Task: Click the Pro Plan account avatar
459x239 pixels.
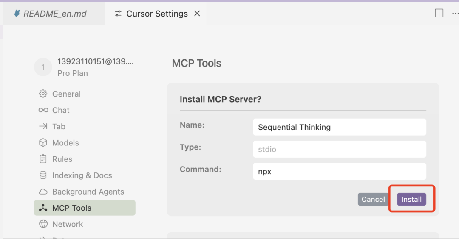Action: 43,67
